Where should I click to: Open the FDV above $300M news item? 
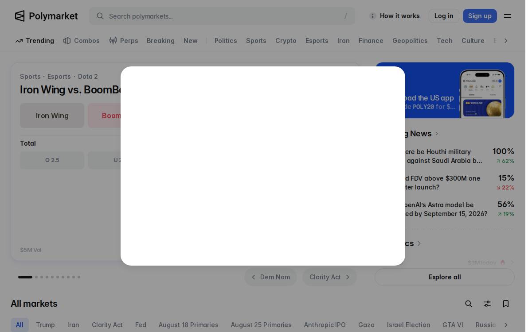445,183
